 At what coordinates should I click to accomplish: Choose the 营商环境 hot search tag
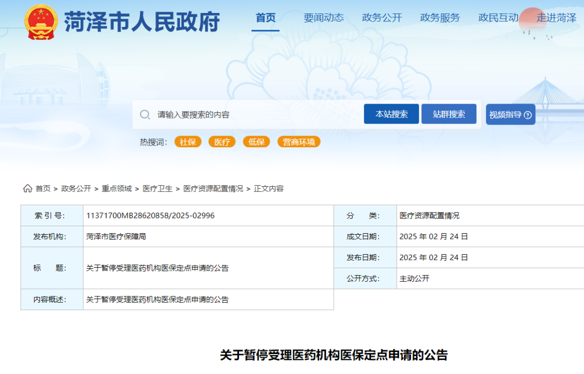coord(298,142)
